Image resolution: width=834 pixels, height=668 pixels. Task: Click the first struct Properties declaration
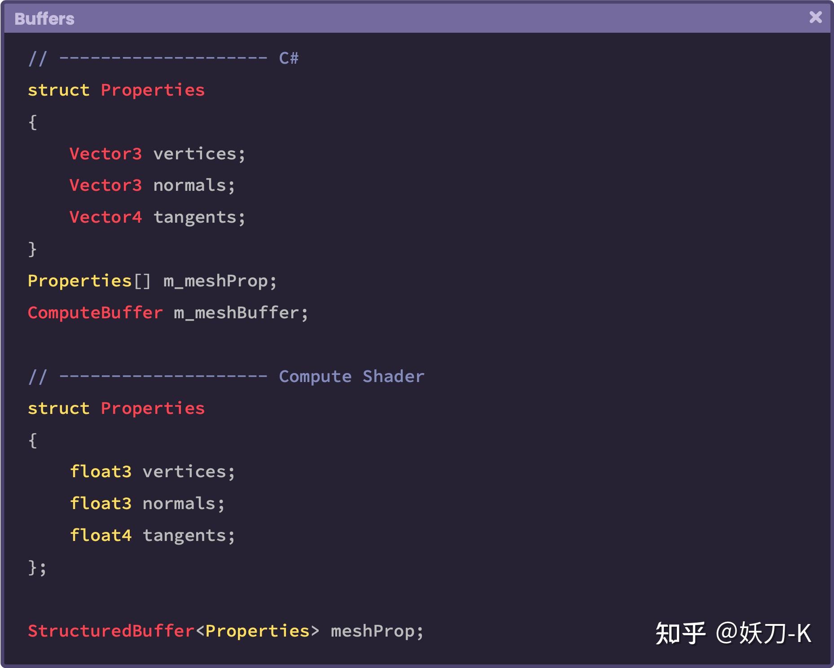[116, 90]
